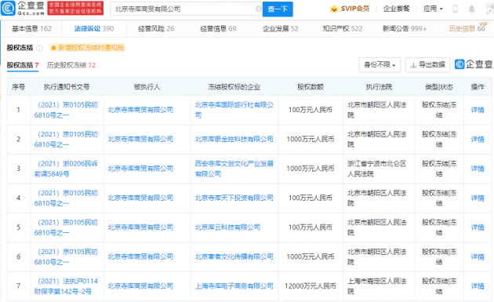Click the 类型|状态 column header

click(x=439, y=87)
